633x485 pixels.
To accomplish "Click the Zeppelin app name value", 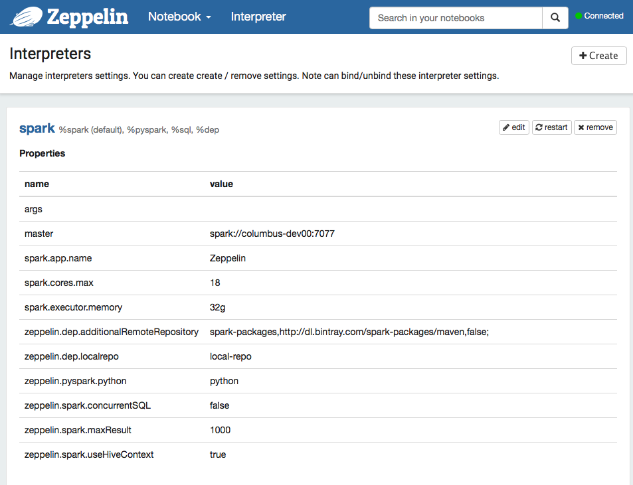I will [x=228, y=259].
